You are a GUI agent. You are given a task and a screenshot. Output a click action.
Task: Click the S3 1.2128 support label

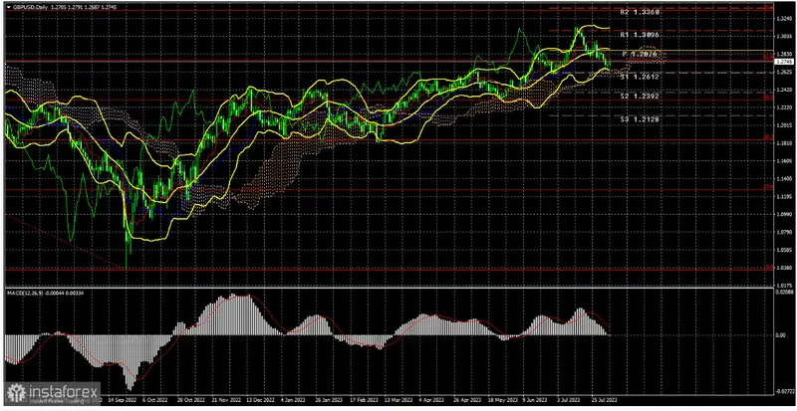(x=640, y=119)
